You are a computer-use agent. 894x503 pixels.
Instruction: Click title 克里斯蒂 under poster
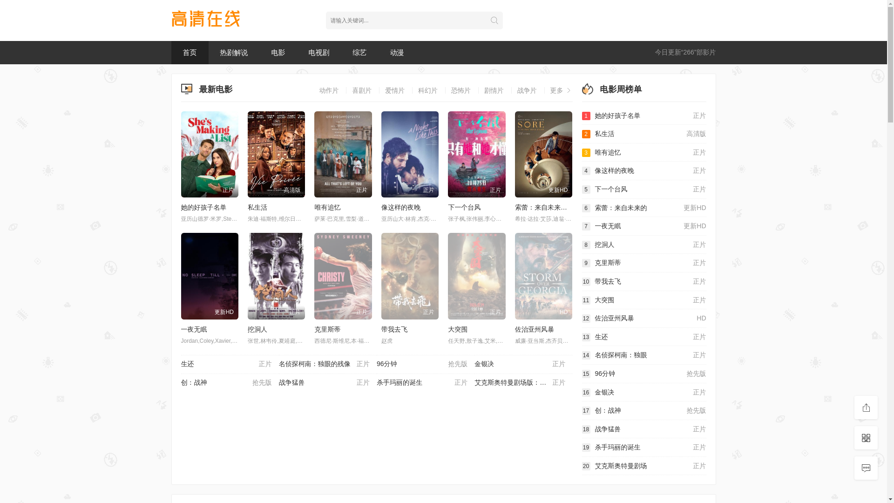click(327, 330)
